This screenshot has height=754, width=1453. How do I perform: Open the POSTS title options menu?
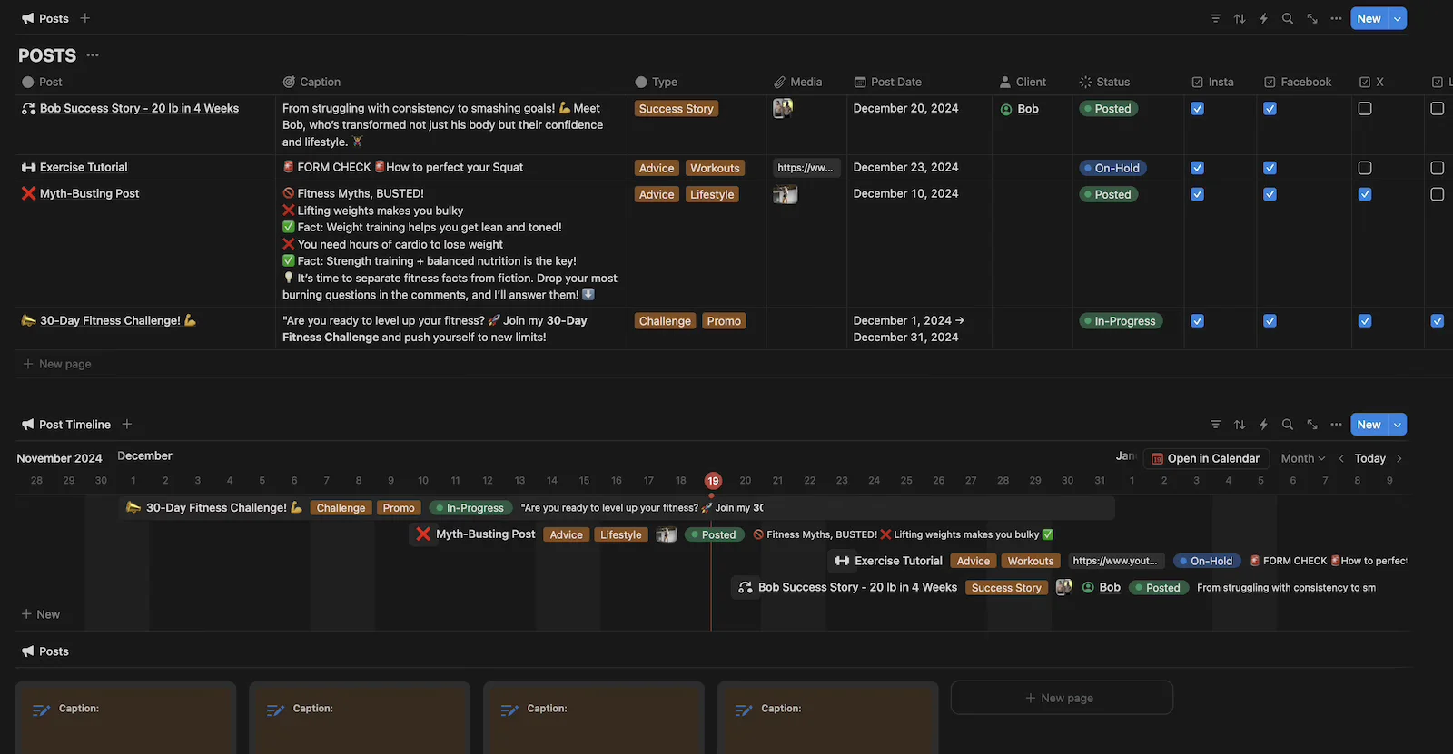click(x=93, y=55)
